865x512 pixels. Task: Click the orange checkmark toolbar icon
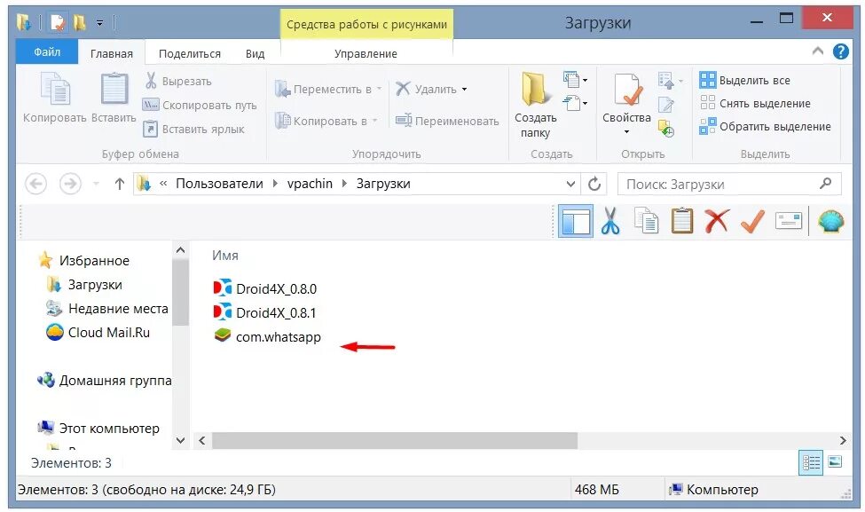[x=752, y=220]
